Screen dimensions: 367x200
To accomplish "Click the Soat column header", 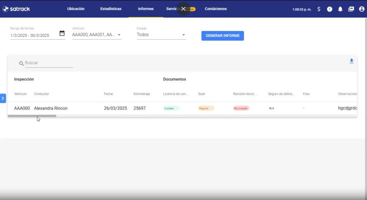I will coord(201,94).
